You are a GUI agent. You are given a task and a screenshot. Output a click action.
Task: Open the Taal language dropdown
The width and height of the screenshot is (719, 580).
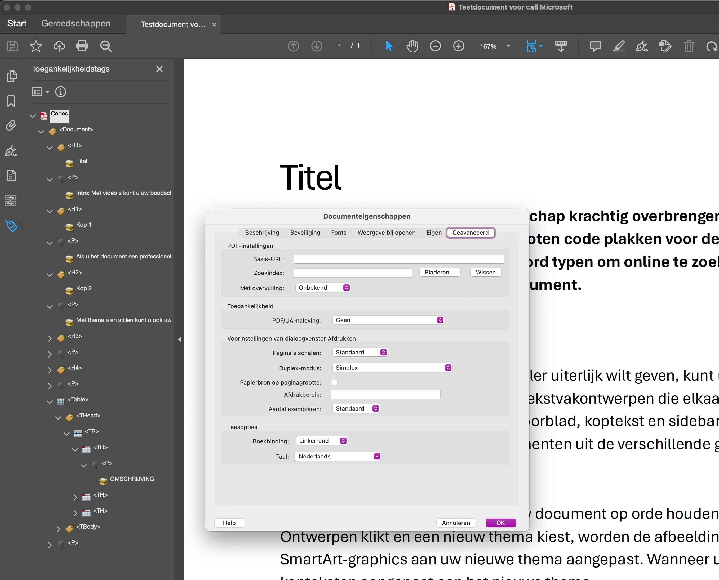338,456
